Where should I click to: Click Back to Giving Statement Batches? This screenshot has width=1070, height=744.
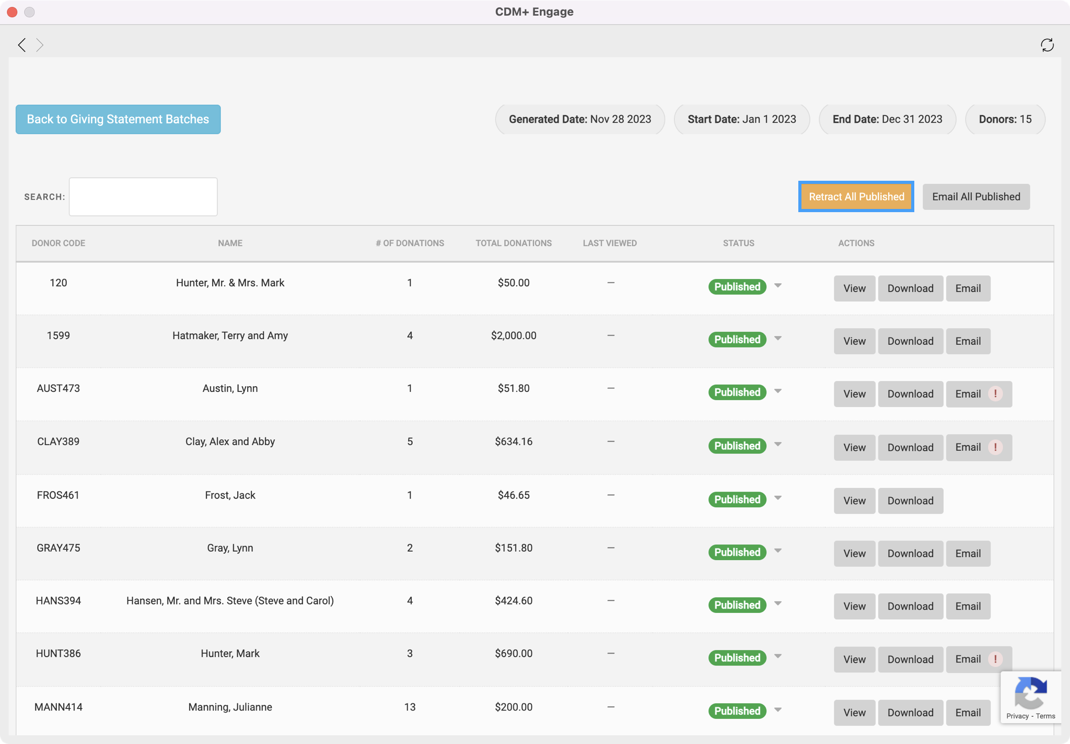[x=118, y=119]
